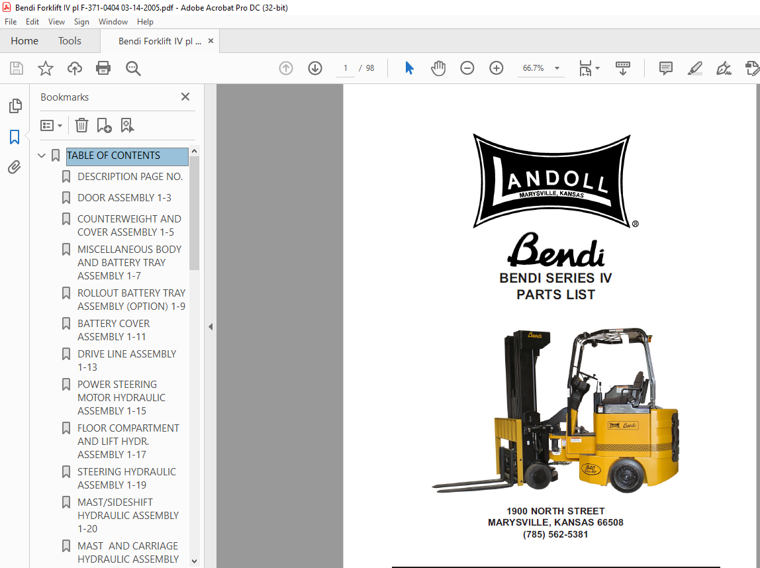This screenshot has width=760, height=568.
Task: Open the Edit menu
Action: pos(32,22)
